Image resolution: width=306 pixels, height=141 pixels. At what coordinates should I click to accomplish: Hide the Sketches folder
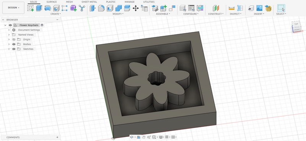(14, 49)
